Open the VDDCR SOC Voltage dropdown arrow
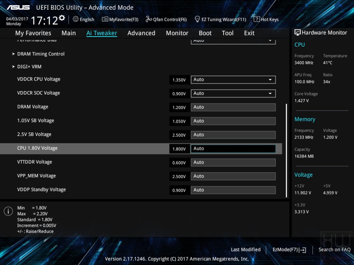This screenshot has height=265, width=354. [270, 94]
